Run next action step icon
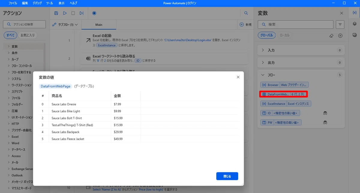Viewport: 360px width, 193px height. [82, 13]
